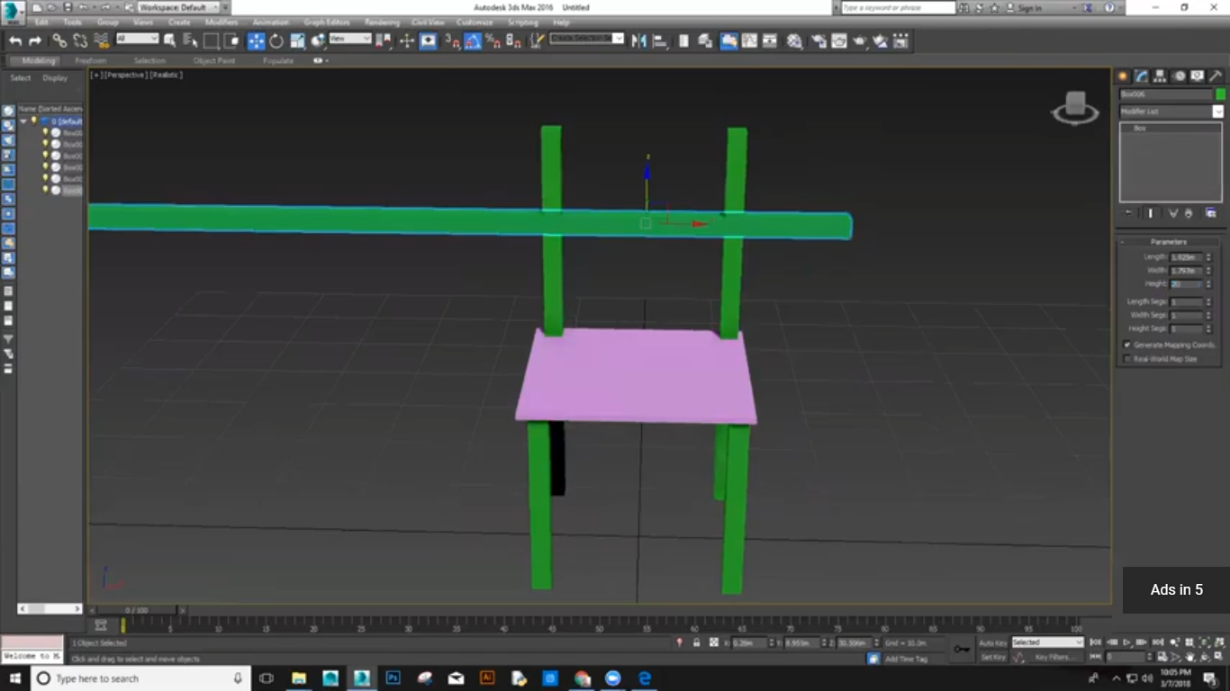Switch to the Freeform ribbon tab
The image size is (1230, 691).
coord(90,60)
